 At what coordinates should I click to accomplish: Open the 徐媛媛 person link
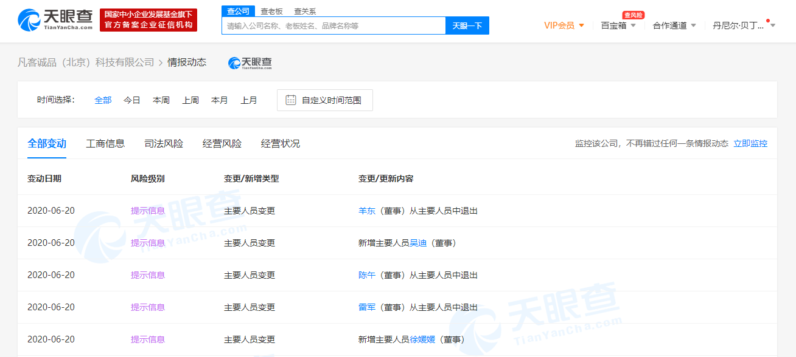(x=422, y=339)
